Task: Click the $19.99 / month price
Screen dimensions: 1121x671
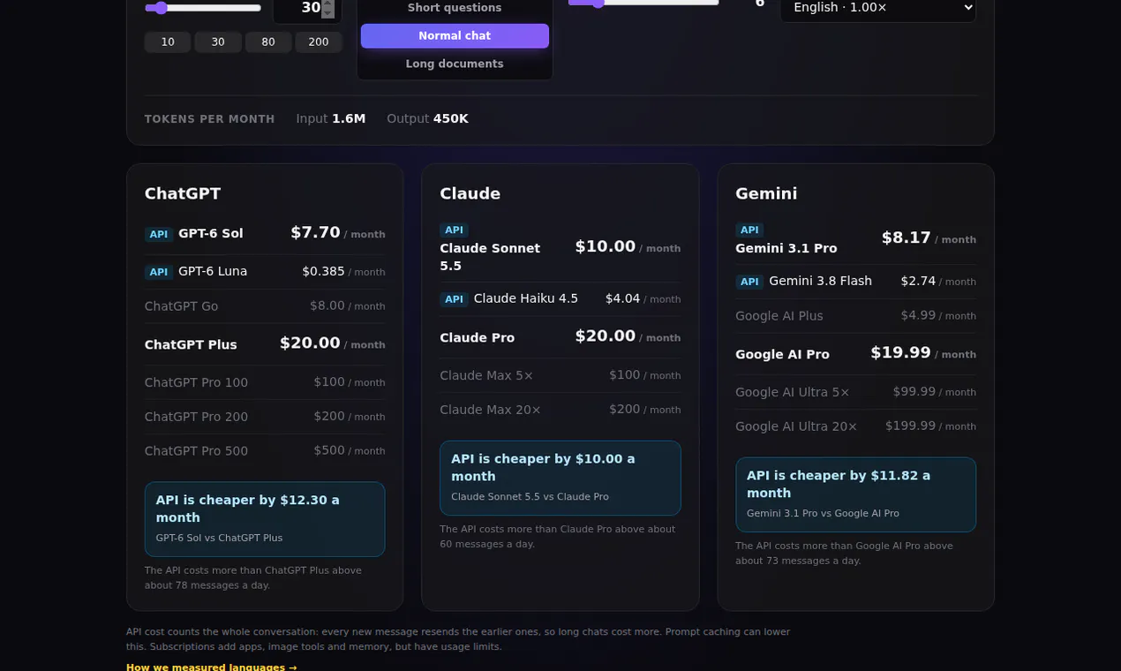Action: click(923, 353)
